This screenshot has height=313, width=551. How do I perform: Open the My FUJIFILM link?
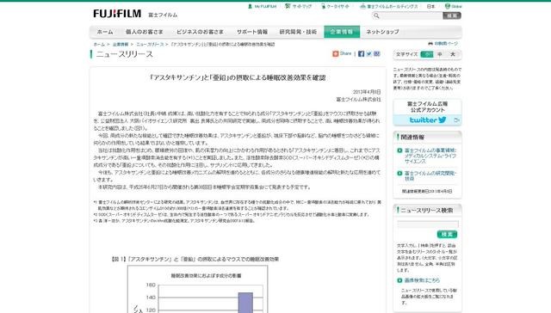[262, 6]
